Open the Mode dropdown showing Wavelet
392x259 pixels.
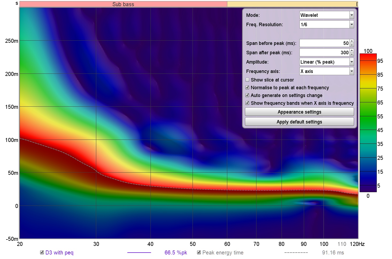click(326, 15)
